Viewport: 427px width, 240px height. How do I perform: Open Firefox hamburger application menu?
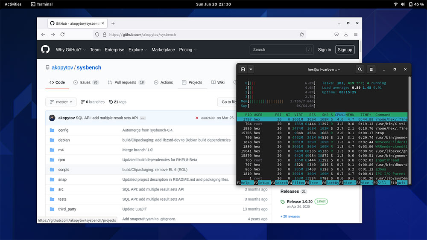pyautogui.click(x=355, y=35)
